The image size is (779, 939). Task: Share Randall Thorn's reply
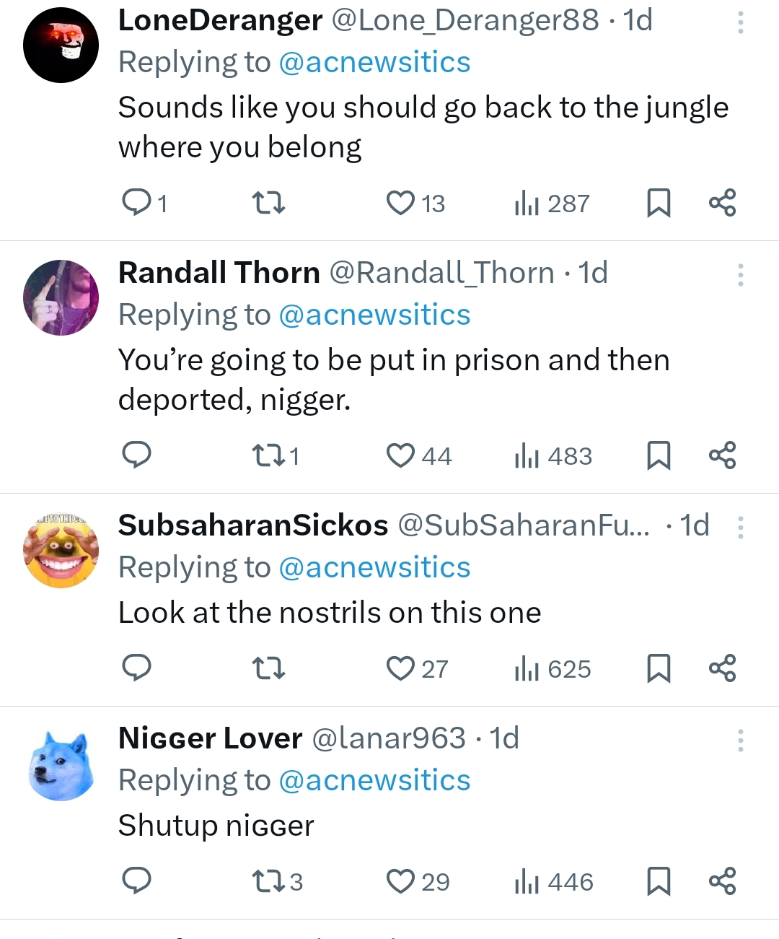pyautogui.click(x=722, y=455)
